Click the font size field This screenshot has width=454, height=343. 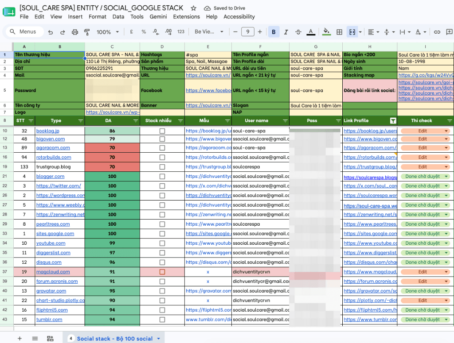(x=247, y=32)
